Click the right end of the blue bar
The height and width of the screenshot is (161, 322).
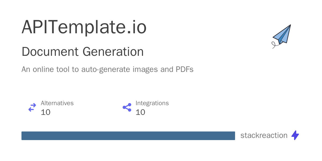click(x=233, y=136)
